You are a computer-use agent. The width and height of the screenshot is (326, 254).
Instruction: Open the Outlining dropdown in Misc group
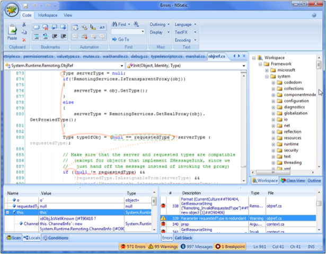[x=160, y=24]
